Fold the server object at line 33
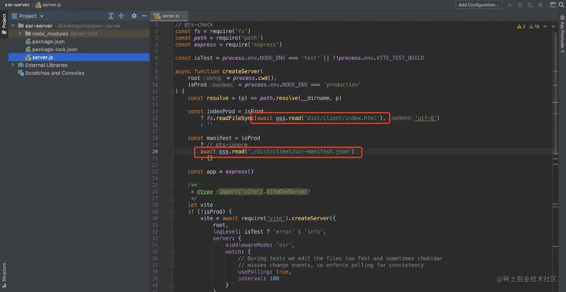 point(173,239)
